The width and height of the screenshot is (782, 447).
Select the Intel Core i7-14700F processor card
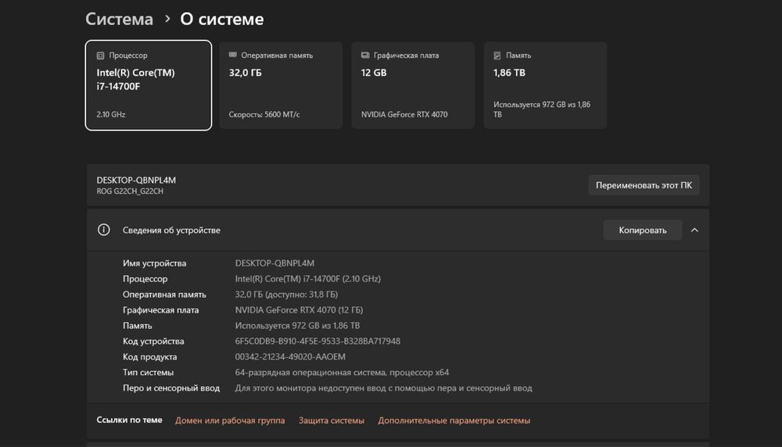click(149, 85)
